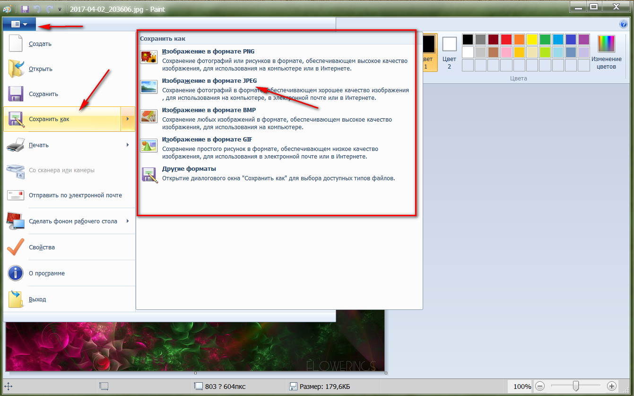
Task: Click the Создать new document icon
Action: [16, 44]
